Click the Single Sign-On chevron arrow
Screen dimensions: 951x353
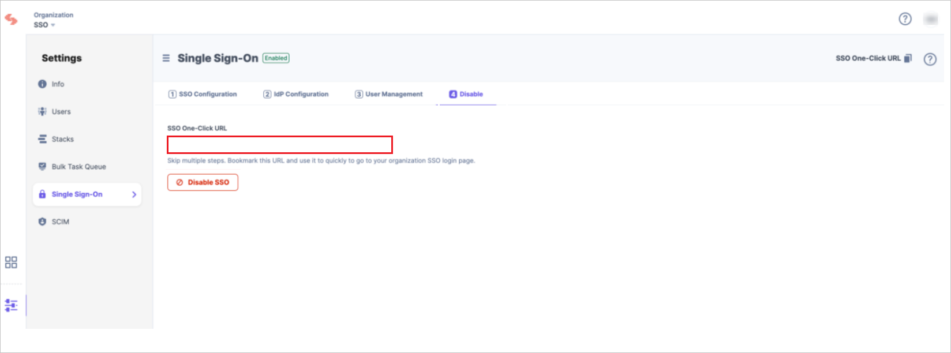coord(134,194)
